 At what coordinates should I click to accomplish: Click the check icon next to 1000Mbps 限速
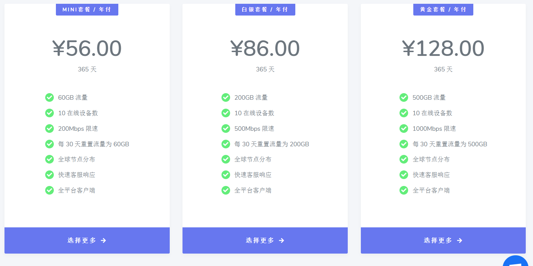(404, 128)
